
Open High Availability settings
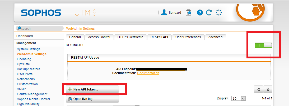click(x=28, y=104)
